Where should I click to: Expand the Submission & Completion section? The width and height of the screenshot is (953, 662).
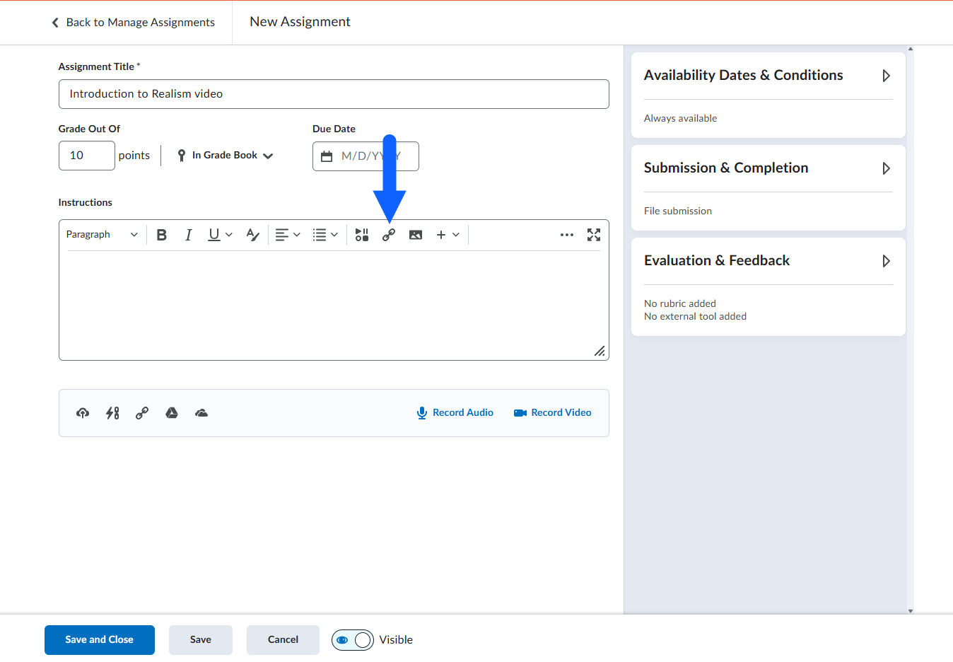886,168
